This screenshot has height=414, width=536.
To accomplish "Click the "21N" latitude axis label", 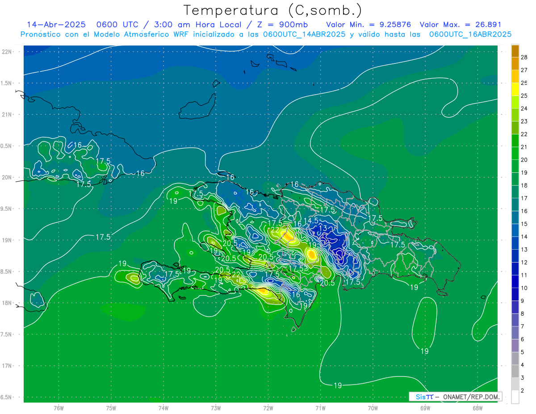I will [x=8, y=114].
